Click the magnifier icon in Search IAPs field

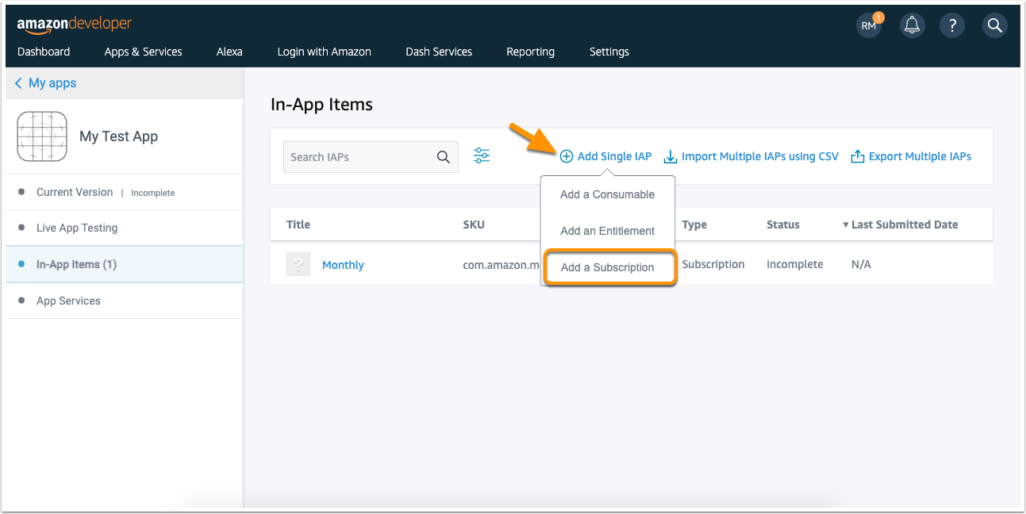tap(444, 157)
